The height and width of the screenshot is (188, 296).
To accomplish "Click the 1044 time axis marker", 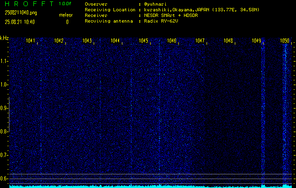I will [x=115, y=40].
